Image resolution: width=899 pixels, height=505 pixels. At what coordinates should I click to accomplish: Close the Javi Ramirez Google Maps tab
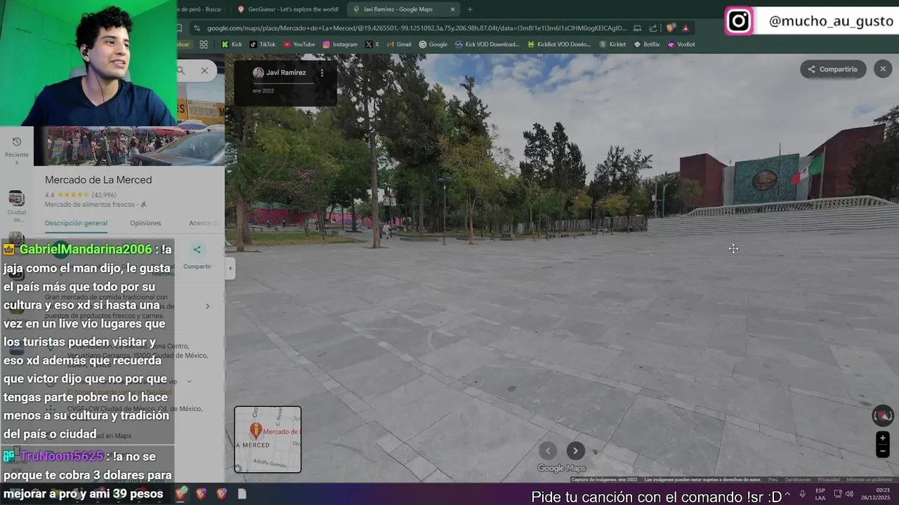(452, 9)
